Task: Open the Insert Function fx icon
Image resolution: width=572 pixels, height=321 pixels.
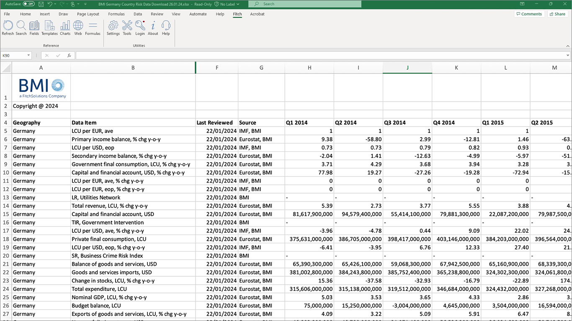Action: click(x=69, y=55)
